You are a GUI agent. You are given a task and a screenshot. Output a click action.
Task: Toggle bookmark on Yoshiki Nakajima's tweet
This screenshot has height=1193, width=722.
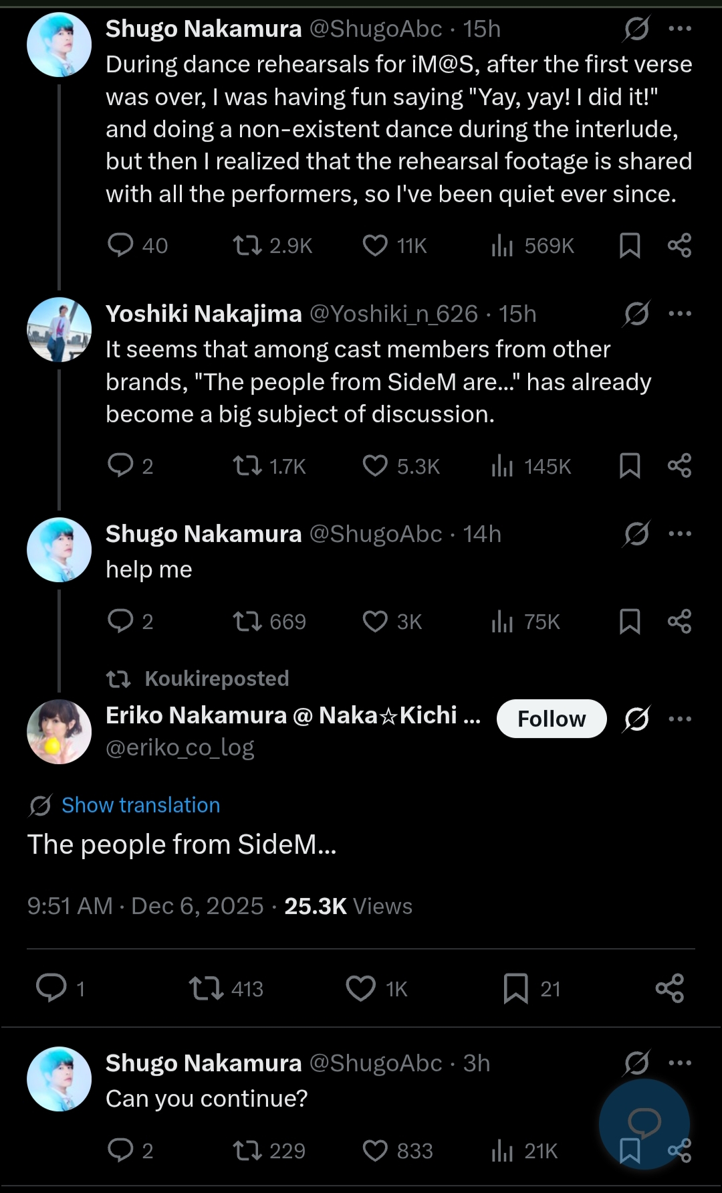(x=630, y=466)
